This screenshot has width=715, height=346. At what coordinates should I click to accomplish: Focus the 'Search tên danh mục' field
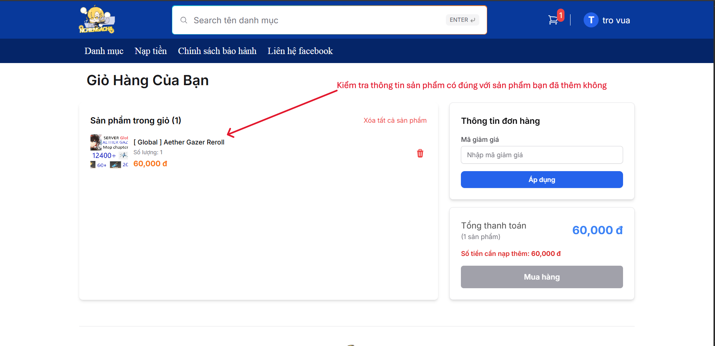315,20
